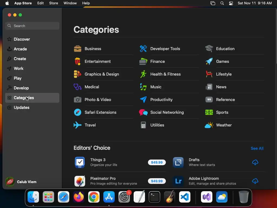Open Control Center in the menu bar
Screen dimensions: 277x208
coord(231,3)
